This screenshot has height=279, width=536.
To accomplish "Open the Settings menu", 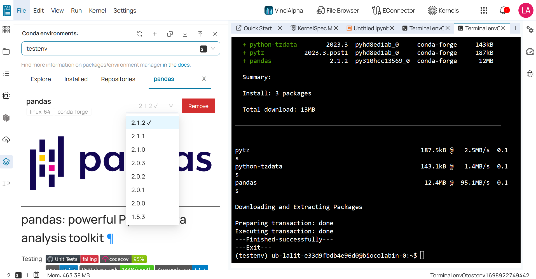I will pos(125,11).
